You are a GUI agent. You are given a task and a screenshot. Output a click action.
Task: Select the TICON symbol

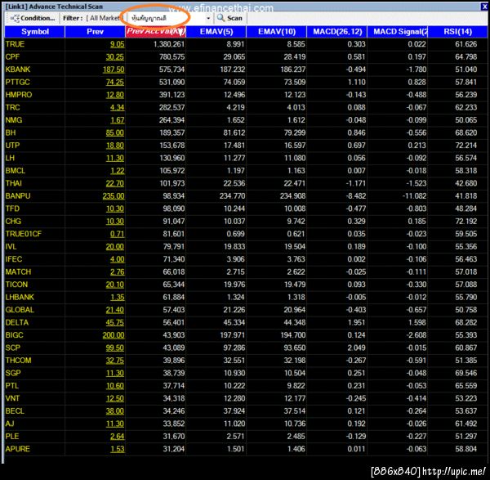pos(16,285)
